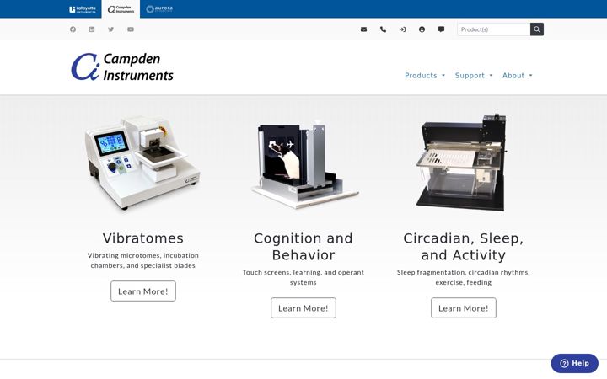
Task: Switch to the Lafayette Instrument tab
Action: click(83, 9)
